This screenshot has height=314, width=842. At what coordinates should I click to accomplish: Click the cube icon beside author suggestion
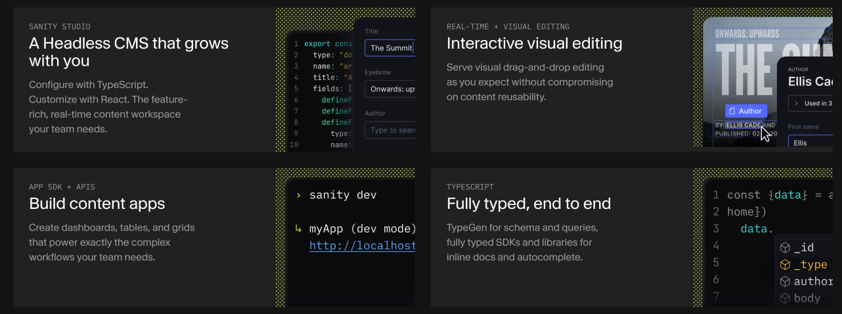pos(785,281)
